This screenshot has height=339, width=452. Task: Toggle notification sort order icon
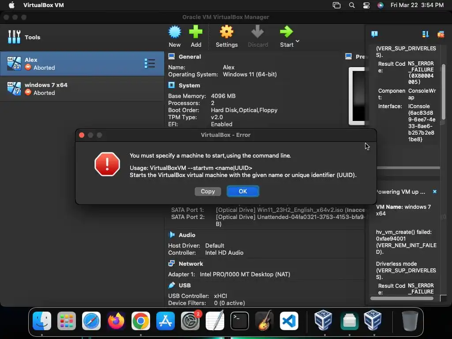coord(426,34)
